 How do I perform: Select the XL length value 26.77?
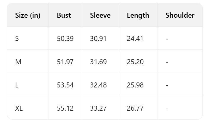click(x=135, y=108)
